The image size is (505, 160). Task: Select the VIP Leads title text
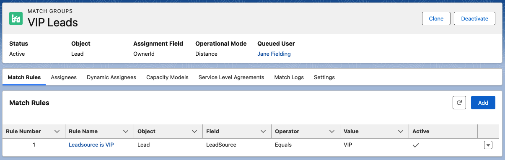(53, 22)
